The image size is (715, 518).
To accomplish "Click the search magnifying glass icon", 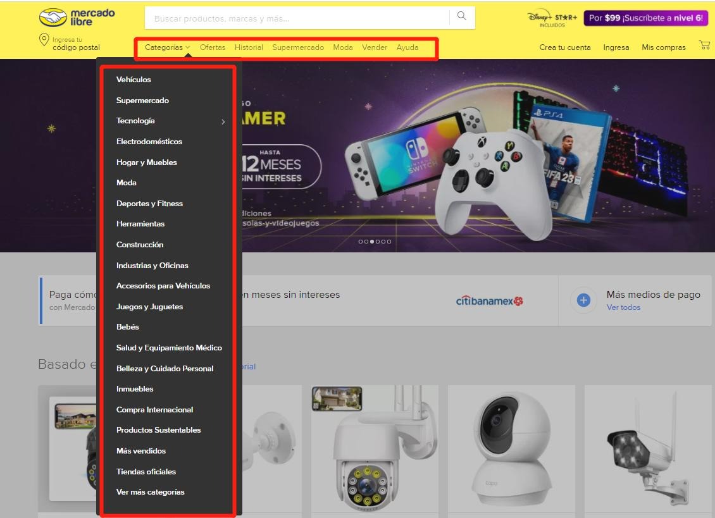I will [x=462, y=16].
